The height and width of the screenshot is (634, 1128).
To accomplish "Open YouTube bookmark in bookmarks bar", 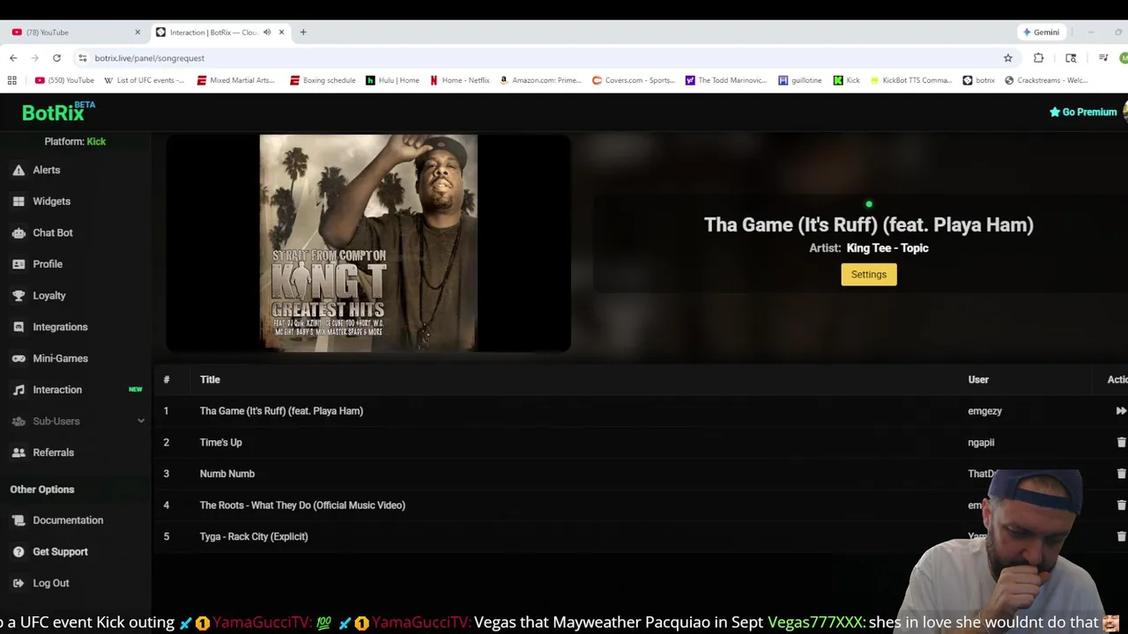I will pos(64,80).
